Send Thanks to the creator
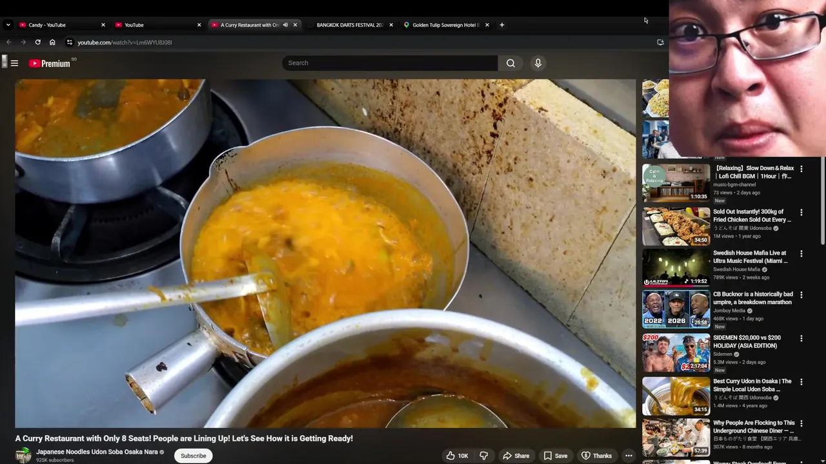Image resolution: width=826 pixels, height=464 pixels. pyautogui.click(x=596, y=456)
